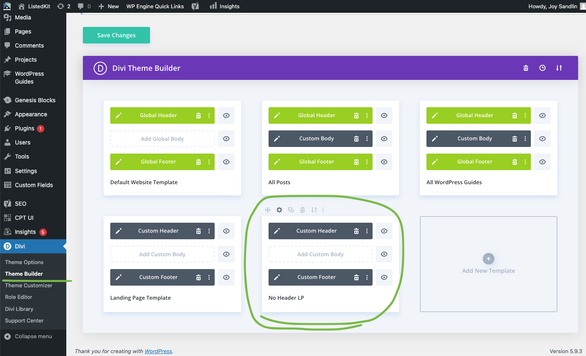Viewport: 586px width, 356px height.
Task: Click Add New Template card
Action: click(x=489, y=264)
